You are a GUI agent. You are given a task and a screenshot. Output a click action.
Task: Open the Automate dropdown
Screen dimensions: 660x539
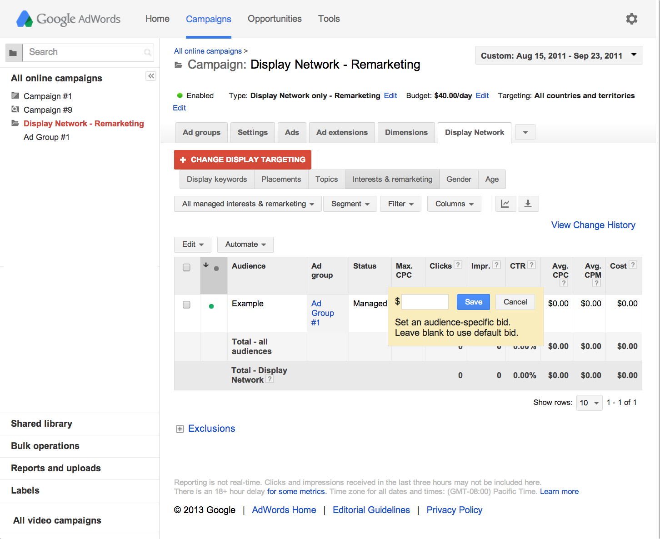pos(245,245)
